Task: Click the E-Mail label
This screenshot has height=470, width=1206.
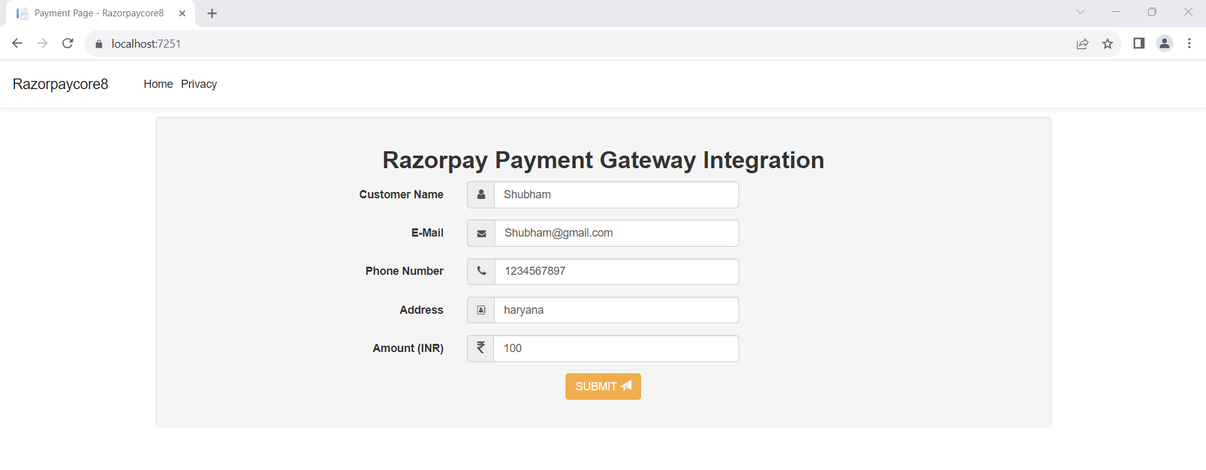Action: (427, 233)
